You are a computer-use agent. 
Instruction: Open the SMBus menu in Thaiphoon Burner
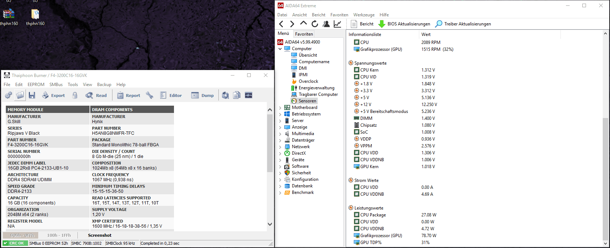pos(56,85)
